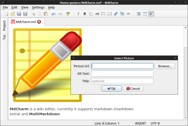
Task: Click the INSERT mode indicator
Action: (x=140, y=123)
